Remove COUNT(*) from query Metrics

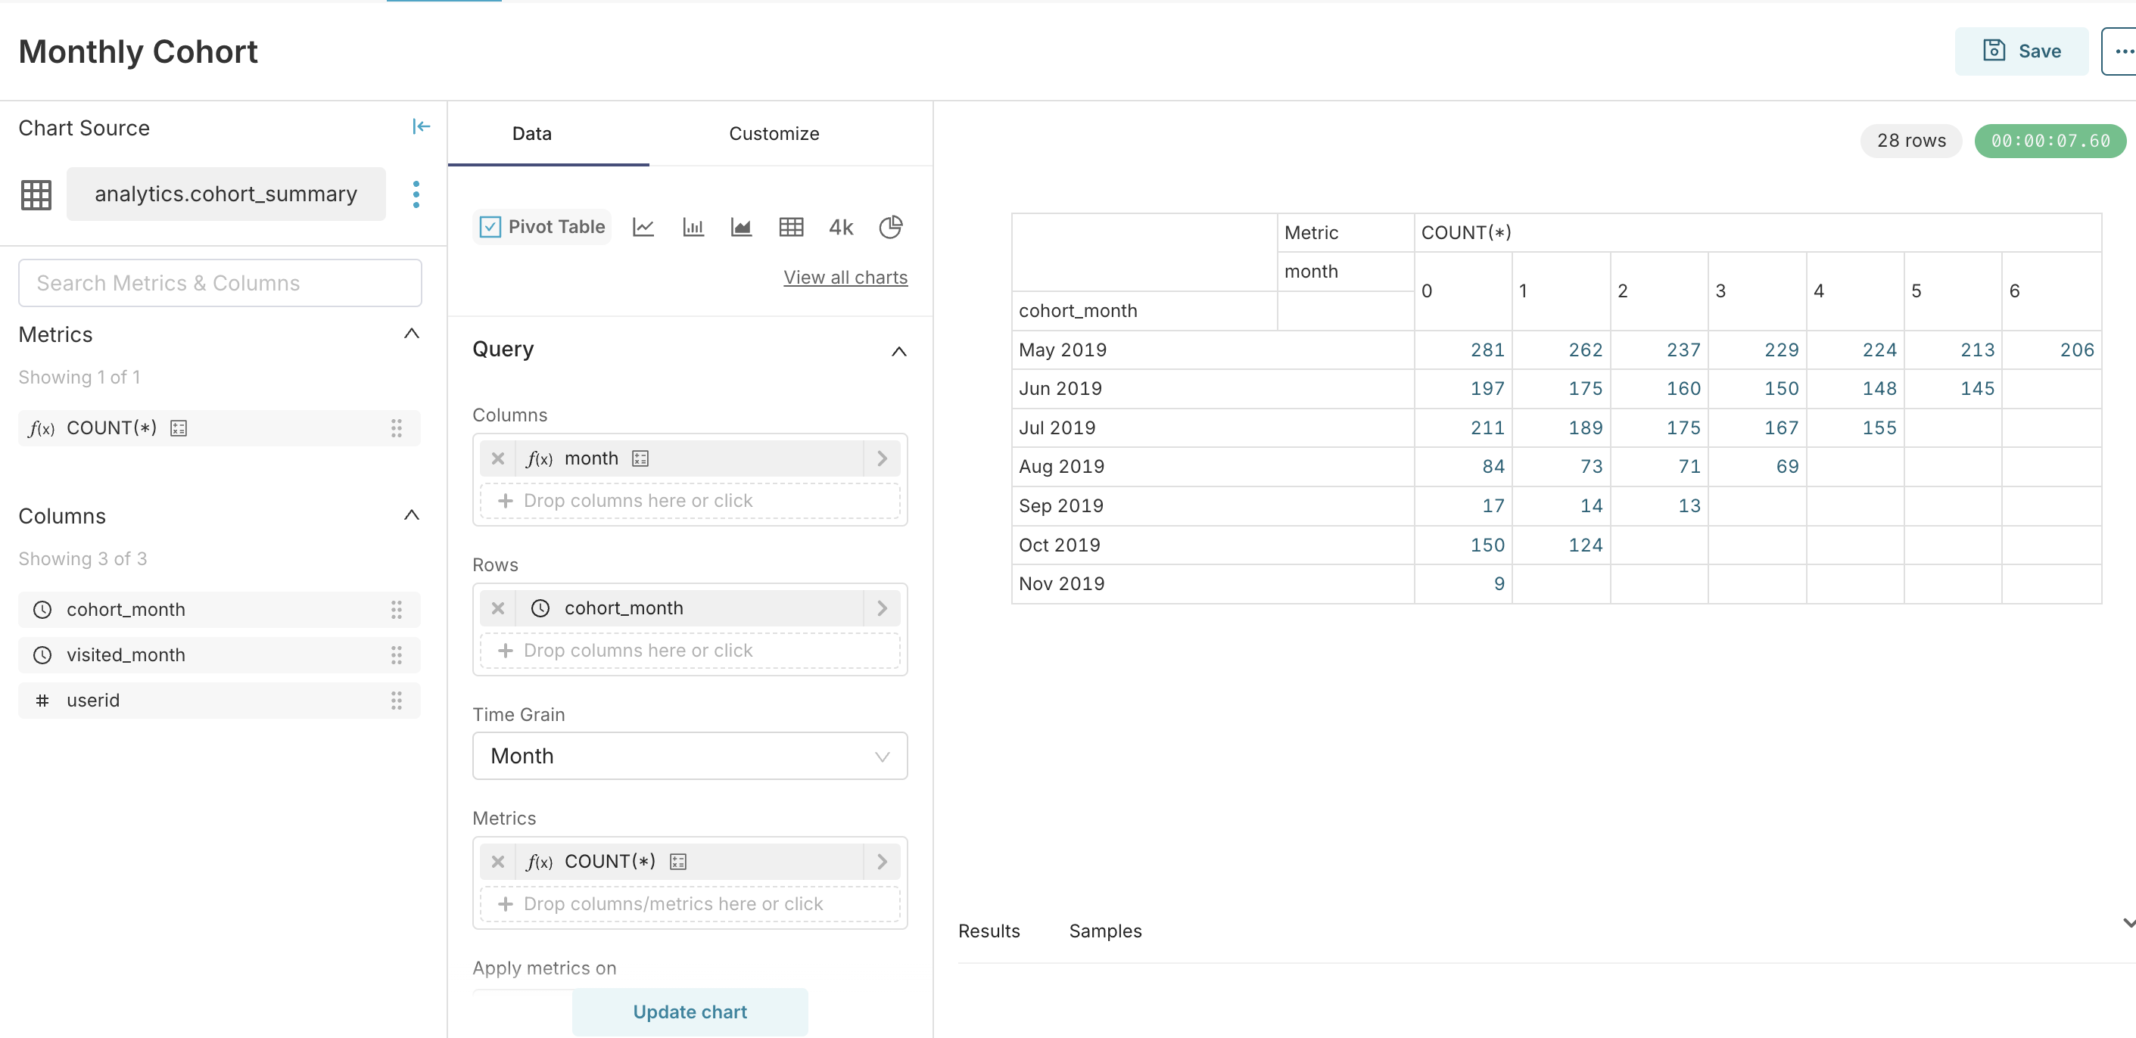click(x=497, y=862)
